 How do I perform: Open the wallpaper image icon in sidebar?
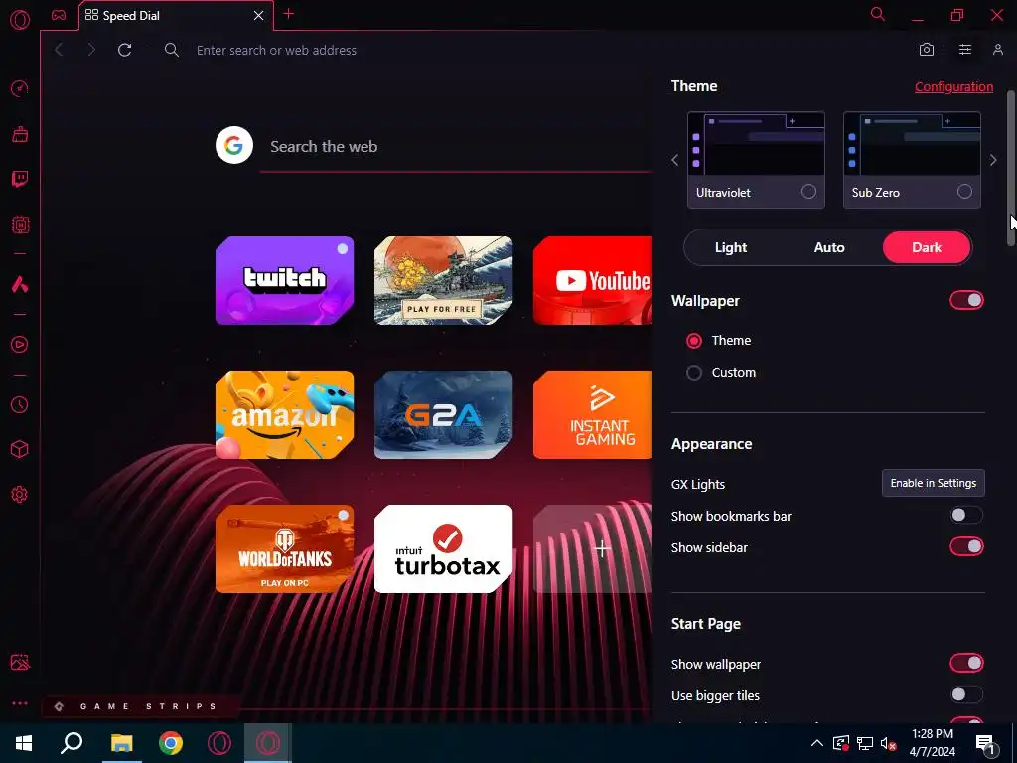(x=20, y=662)
